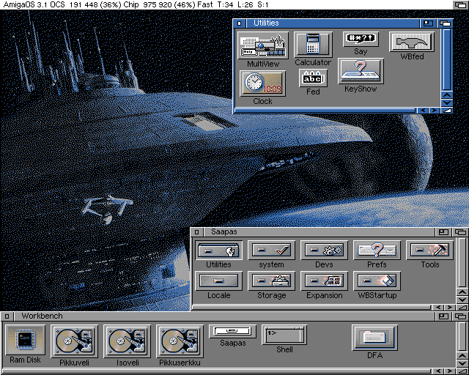Select the Isoveli hard disk icon
Viewport: 469px width, 375px height.
[127, 341]
